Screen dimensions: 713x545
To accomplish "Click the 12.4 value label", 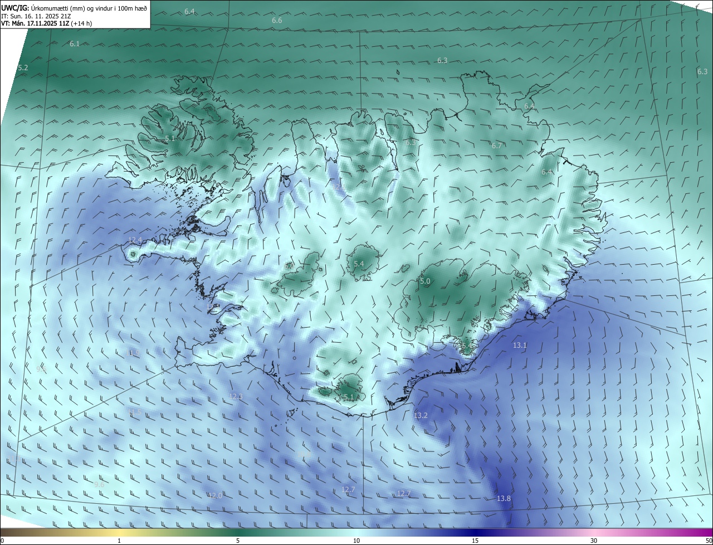I will [x=135, y=240].
